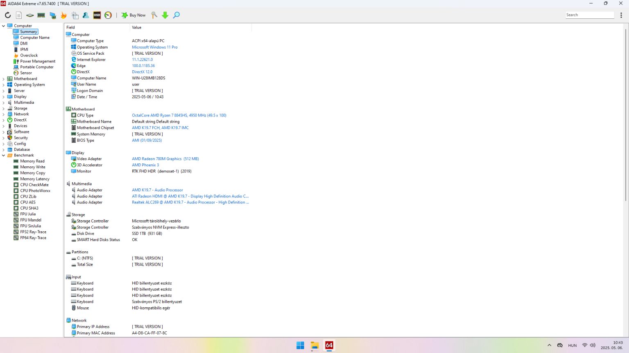Open the memory benchmark RAM icon
This screenshot has width=629, height=353.
tap(41, 15)
